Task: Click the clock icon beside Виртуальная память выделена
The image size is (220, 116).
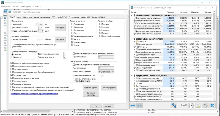Action: pyautogui.click(x=135, y=18)
